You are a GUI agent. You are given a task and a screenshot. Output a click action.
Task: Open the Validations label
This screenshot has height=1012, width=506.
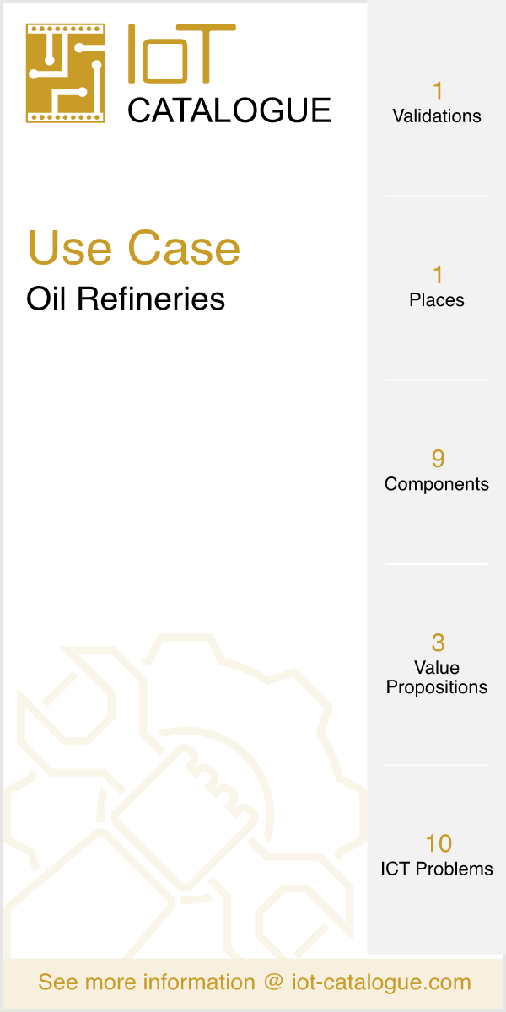(437, 116)
